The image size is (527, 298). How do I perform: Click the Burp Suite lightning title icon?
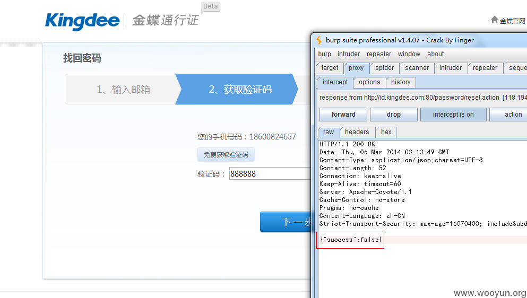(x=319, y=40)
